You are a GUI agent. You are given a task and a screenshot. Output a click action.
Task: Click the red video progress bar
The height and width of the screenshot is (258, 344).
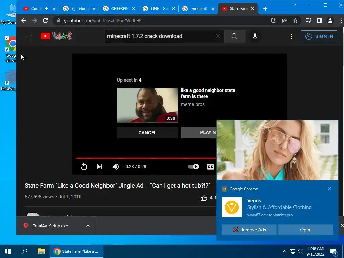click(x=146, y=158)
